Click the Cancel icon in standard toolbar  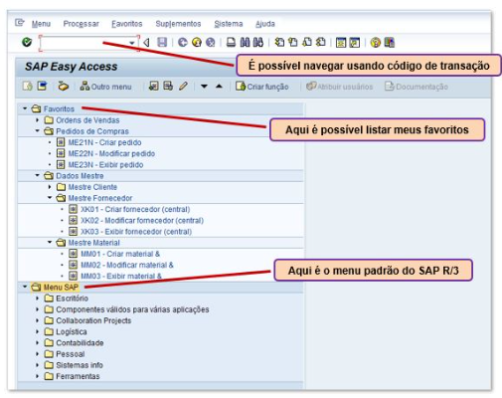[x=211, y=42]
